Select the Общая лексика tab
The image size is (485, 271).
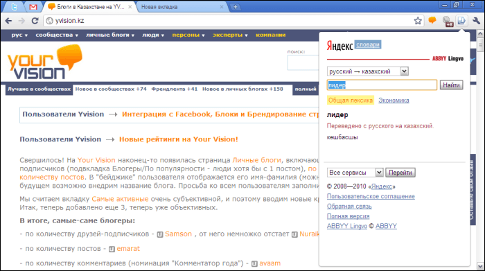pyautogui.click(x=350, y=100)
